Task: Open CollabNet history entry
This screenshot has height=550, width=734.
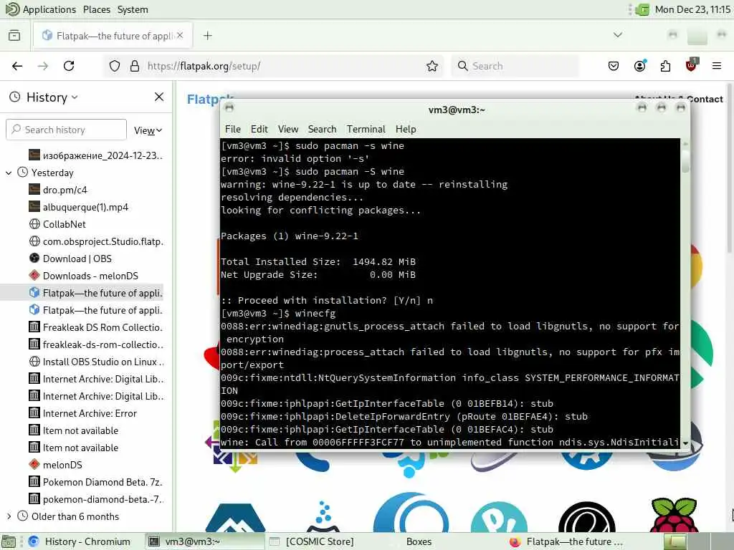Action: coord(65,224)
